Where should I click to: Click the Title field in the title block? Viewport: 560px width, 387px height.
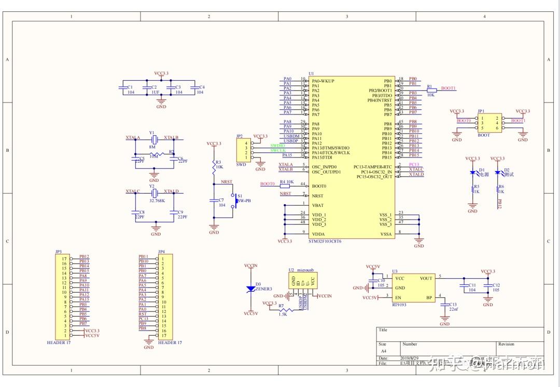[384, 330]
